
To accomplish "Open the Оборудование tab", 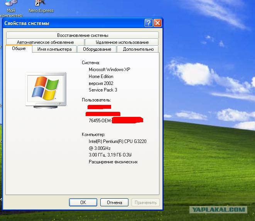I will 97,49.
